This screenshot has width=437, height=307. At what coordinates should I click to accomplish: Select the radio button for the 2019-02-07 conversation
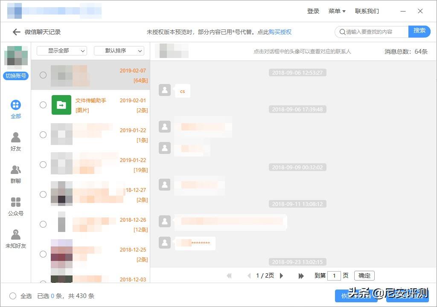(x=43, y=75)
